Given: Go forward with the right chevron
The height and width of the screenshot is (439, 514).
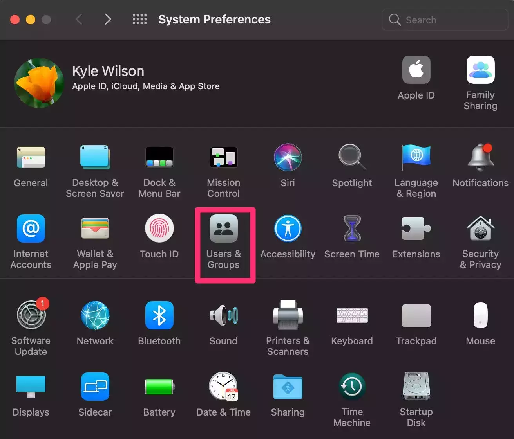Looking at the screenshot, I should 108,20.
